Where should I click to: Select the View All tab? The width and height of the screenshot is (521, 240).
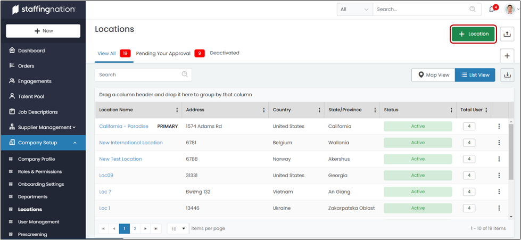[x=114, y=53]
